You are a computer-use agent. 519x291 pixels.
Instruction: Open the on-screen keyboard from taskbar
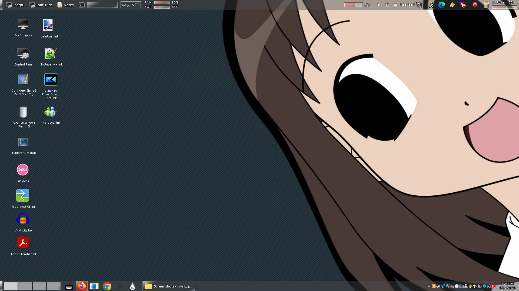click(69, 286)
